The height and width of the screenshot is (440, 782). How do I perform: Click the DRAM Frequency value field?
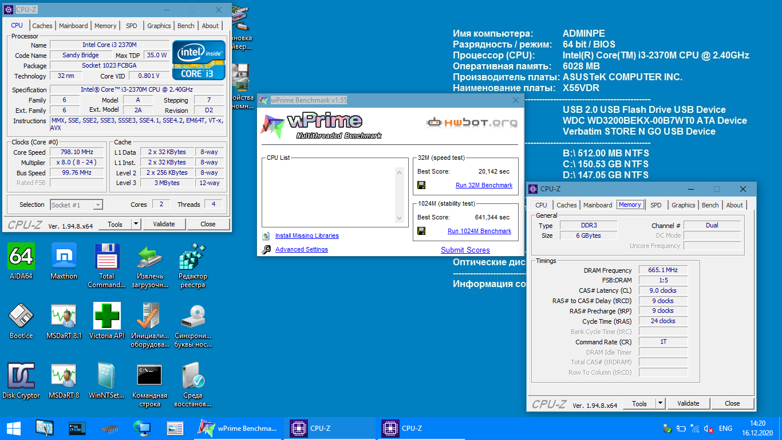coord(663,270)
